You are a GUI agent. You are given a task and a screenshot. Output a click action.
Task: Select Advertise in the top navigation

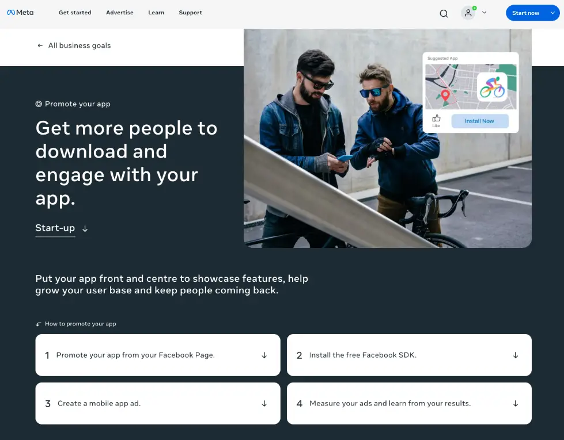click(x=119, y=13)
